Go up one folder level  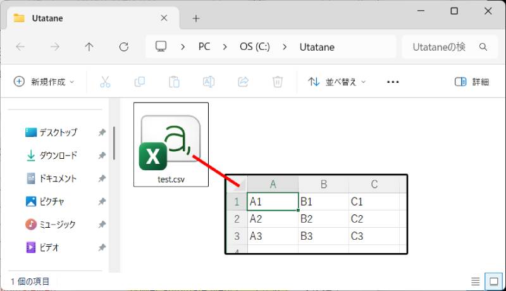[x=89, y=47]
